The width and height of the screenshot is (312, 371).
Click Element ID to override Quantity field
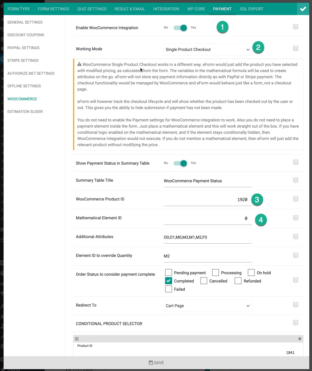pyautogui.click(x=208, y=256)
